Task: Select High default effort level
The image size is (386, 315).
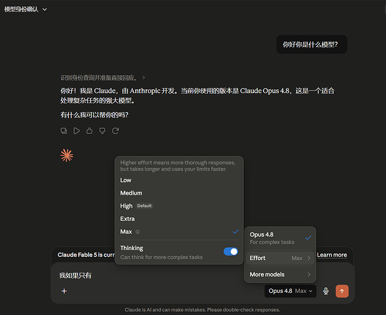Action: point(179,206)
